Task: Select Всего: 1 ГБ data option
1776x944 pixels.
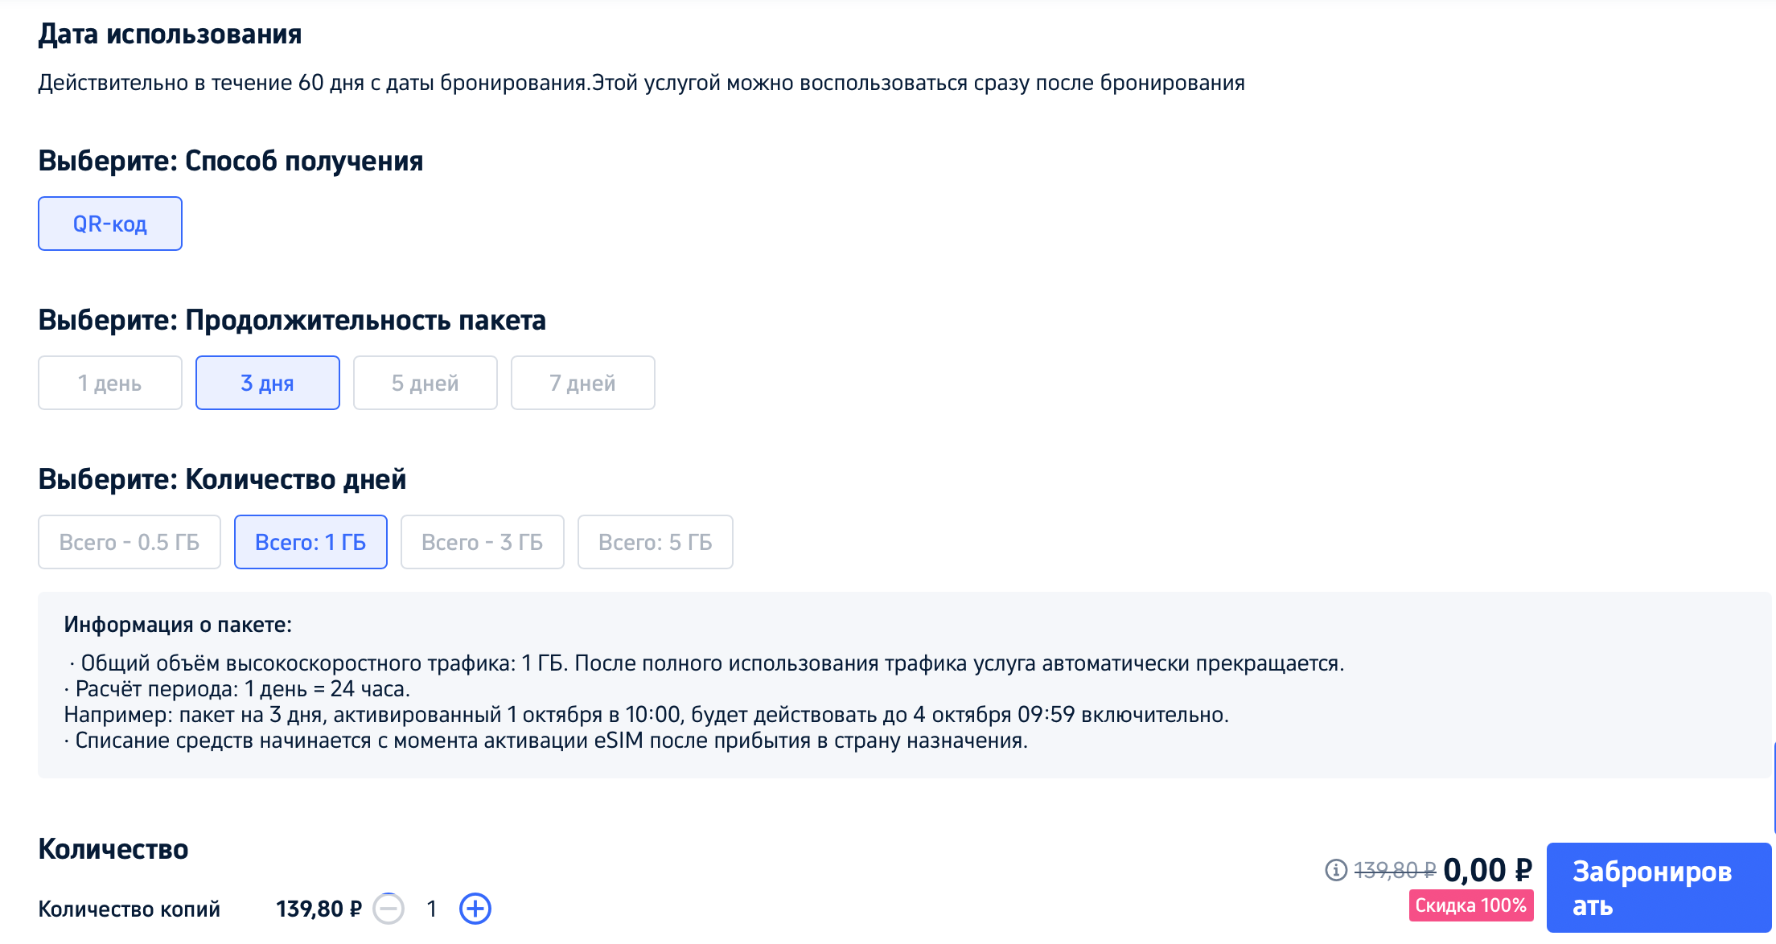Action: coord(310,542)
